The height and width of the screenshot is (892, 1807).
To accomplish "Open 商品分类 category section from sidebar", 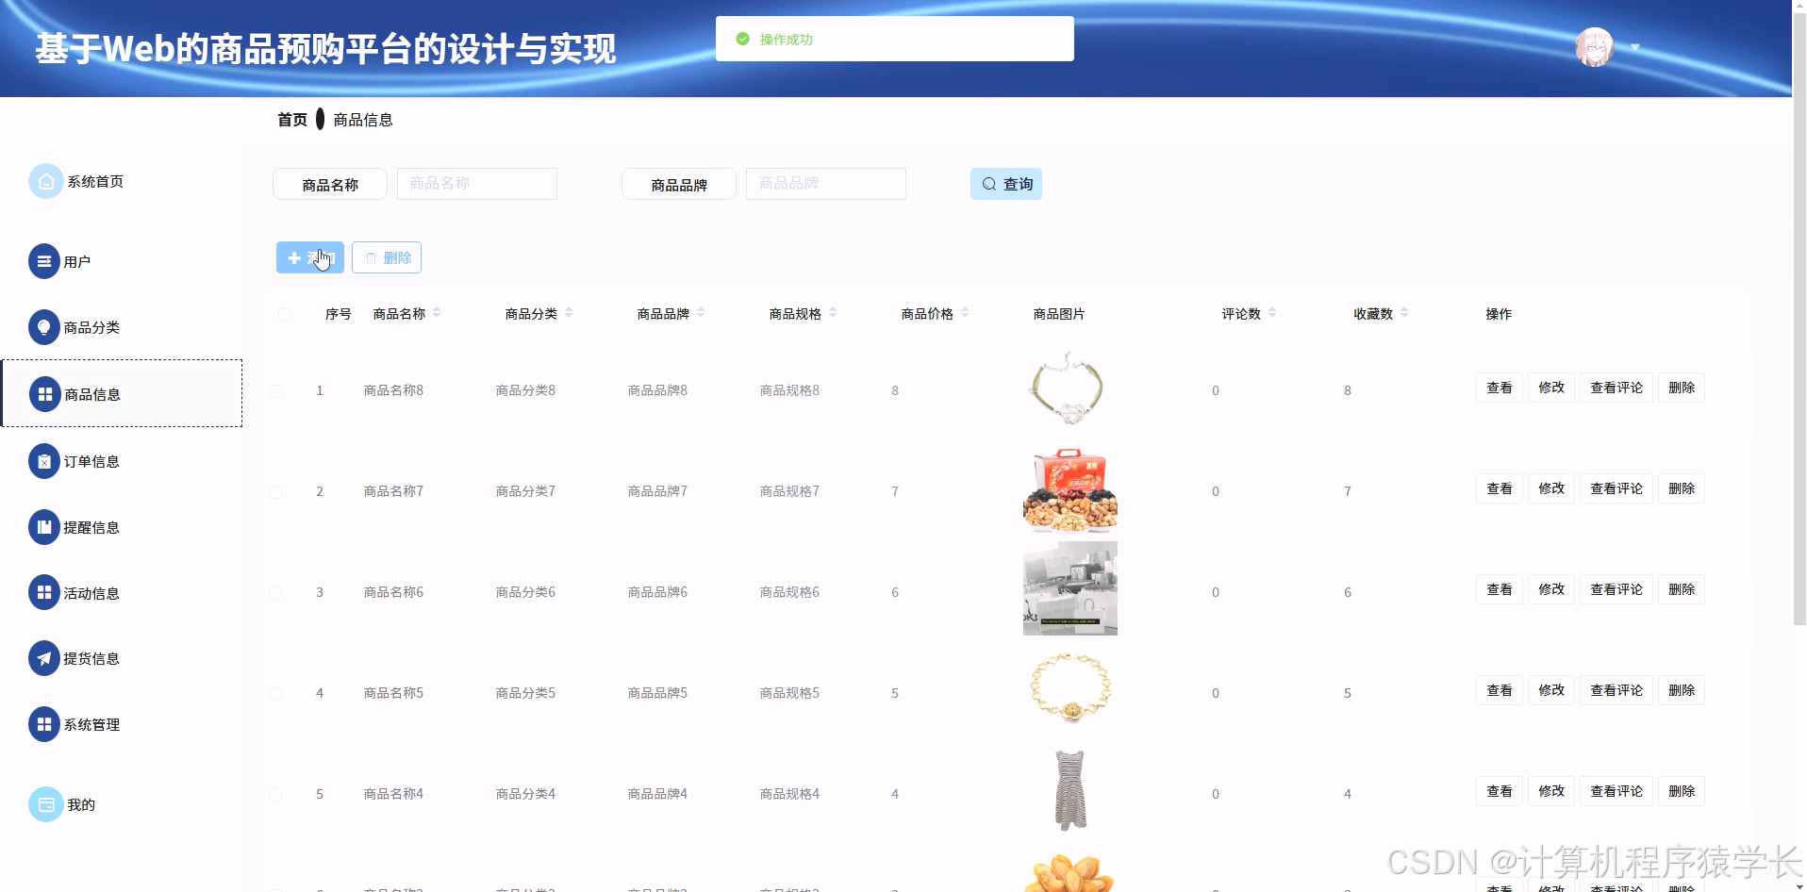I will (x=45, y=327).
